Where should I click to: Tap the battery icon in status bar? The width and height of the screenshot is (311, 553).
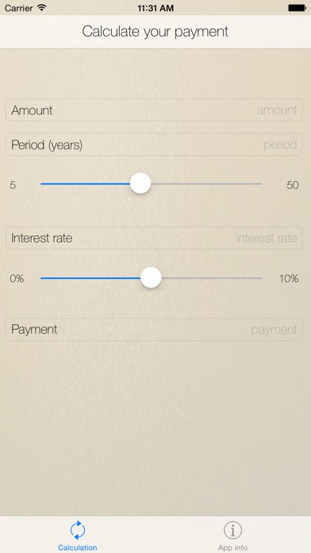click(297, 8)
